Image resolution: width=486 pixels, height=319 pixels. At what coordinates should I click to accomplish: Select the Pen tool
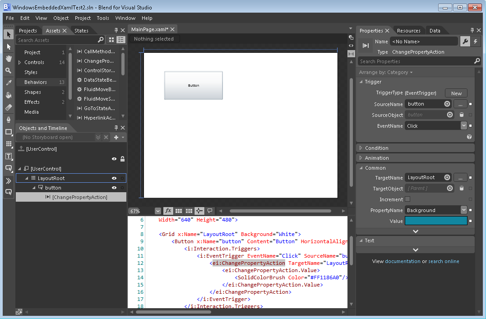[9, 120]
